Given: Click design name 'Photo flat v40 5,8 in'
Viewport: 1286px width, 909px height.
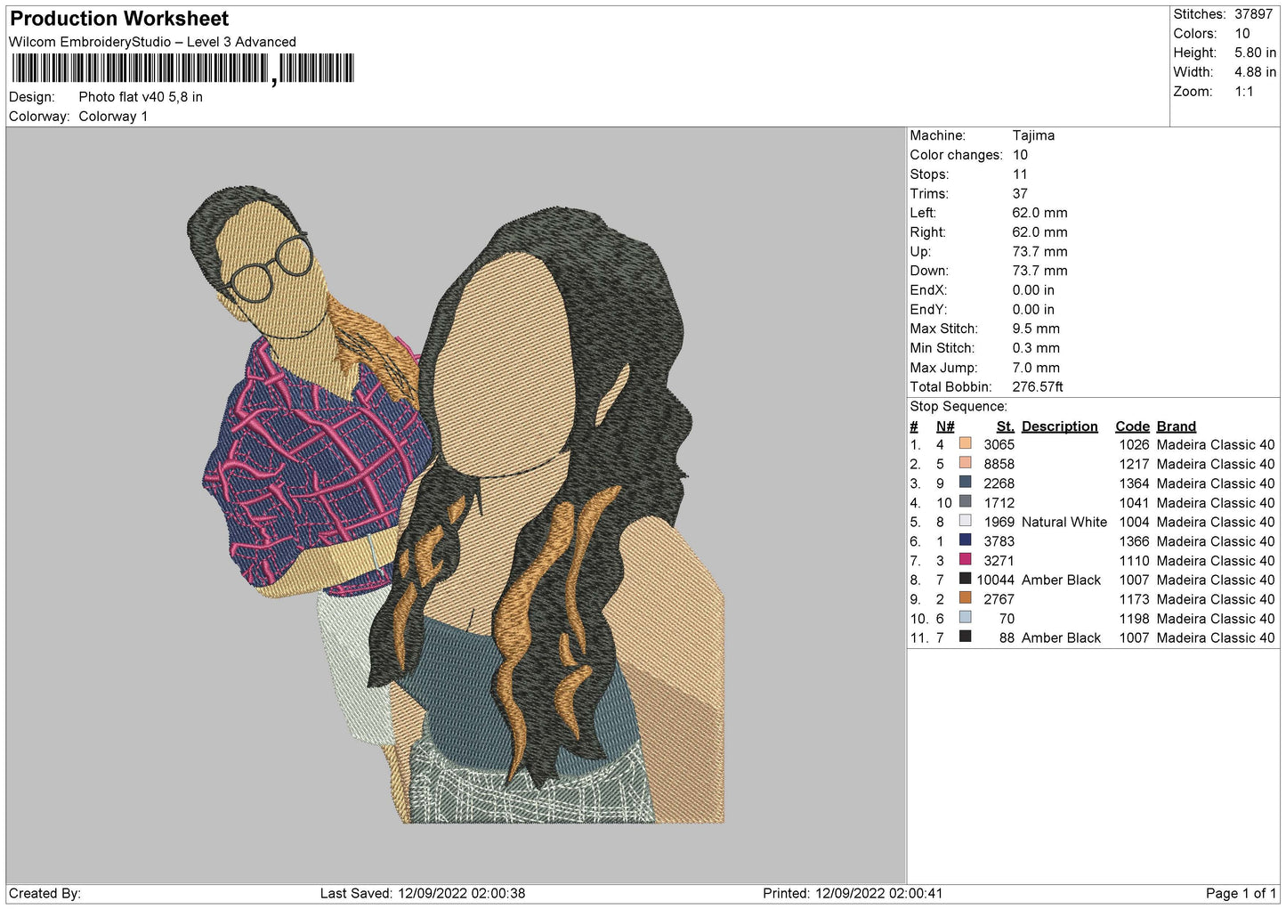Looking at the screenshot, I should pyautogui.click(x=141, y=97).
